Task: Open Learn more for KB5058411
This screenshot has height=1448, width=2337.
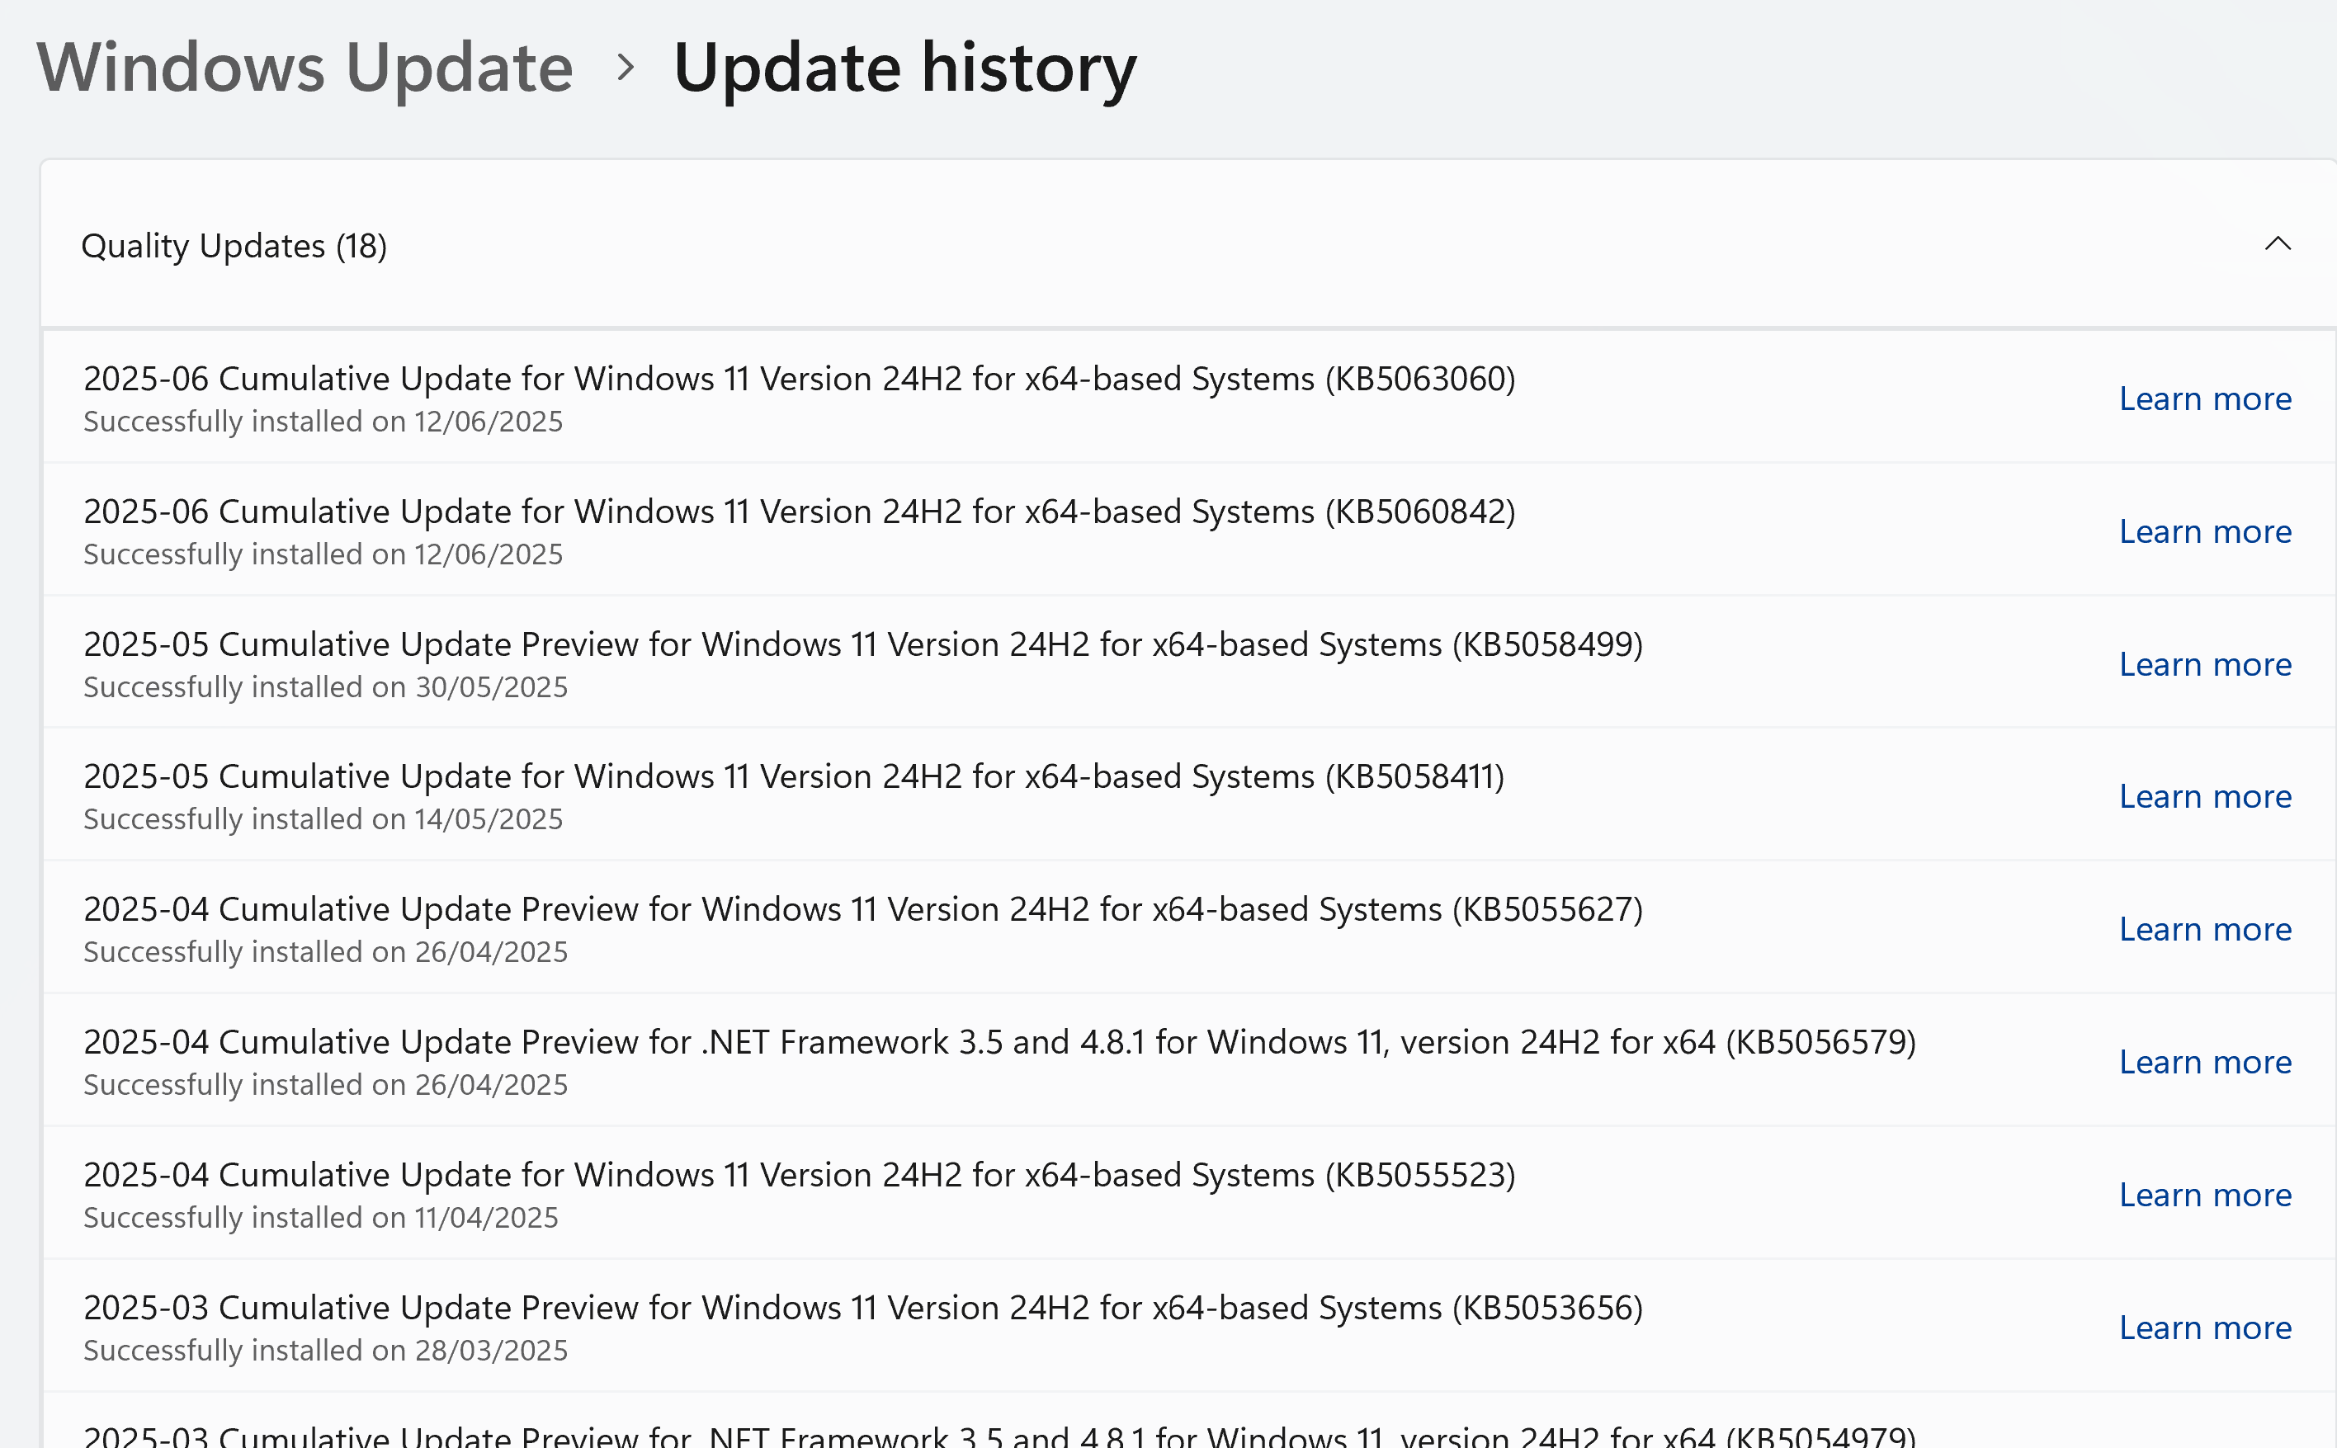Action: (x=2205, y=797)
